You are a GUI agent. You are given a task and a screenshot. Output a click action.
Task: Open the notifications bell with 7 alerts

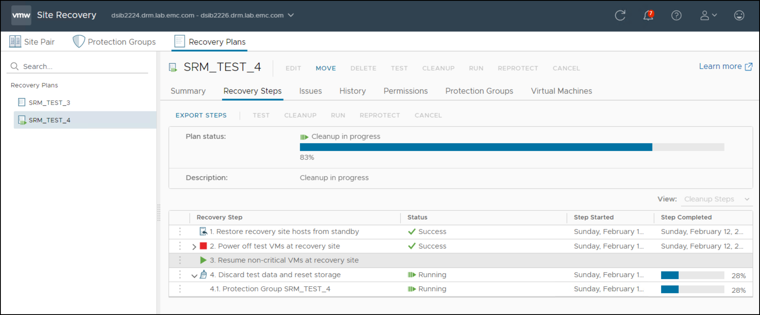coord(648,15)
